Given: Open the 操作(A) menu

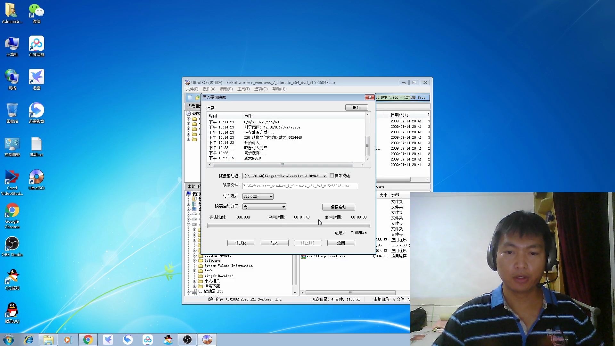Looking at the screenshot, I should (x=209, y=89).
